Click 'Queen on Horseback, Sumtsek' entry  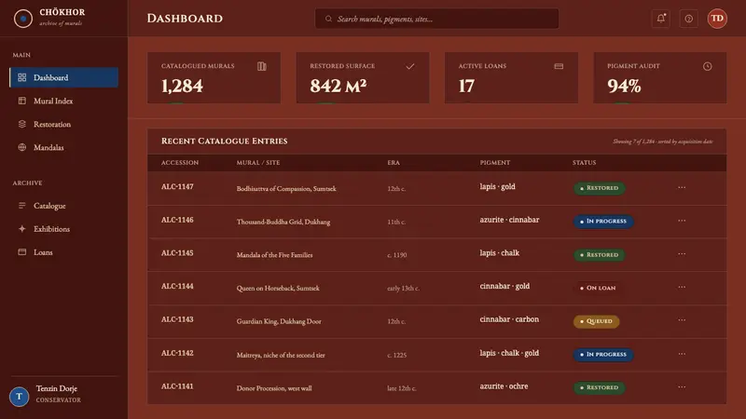[x=278, y=289]
